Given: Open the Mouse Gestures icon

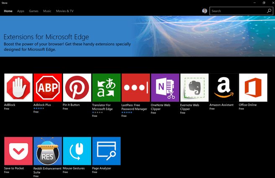Looking at the screenshot, I should coord(77,151).
